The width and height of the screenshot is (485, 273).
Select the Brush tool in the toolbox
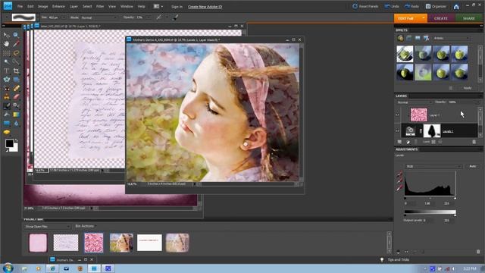(7, 106)
